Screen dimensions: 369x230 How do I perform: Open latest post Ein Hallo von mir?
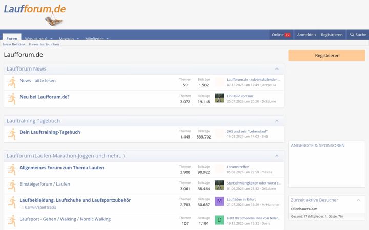[240, 96]
